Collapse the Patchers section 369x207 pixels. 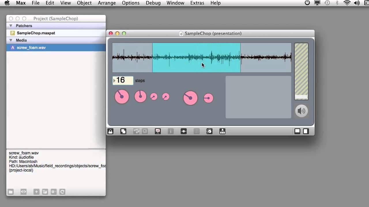pyautogui.click(x=11, y=26)
